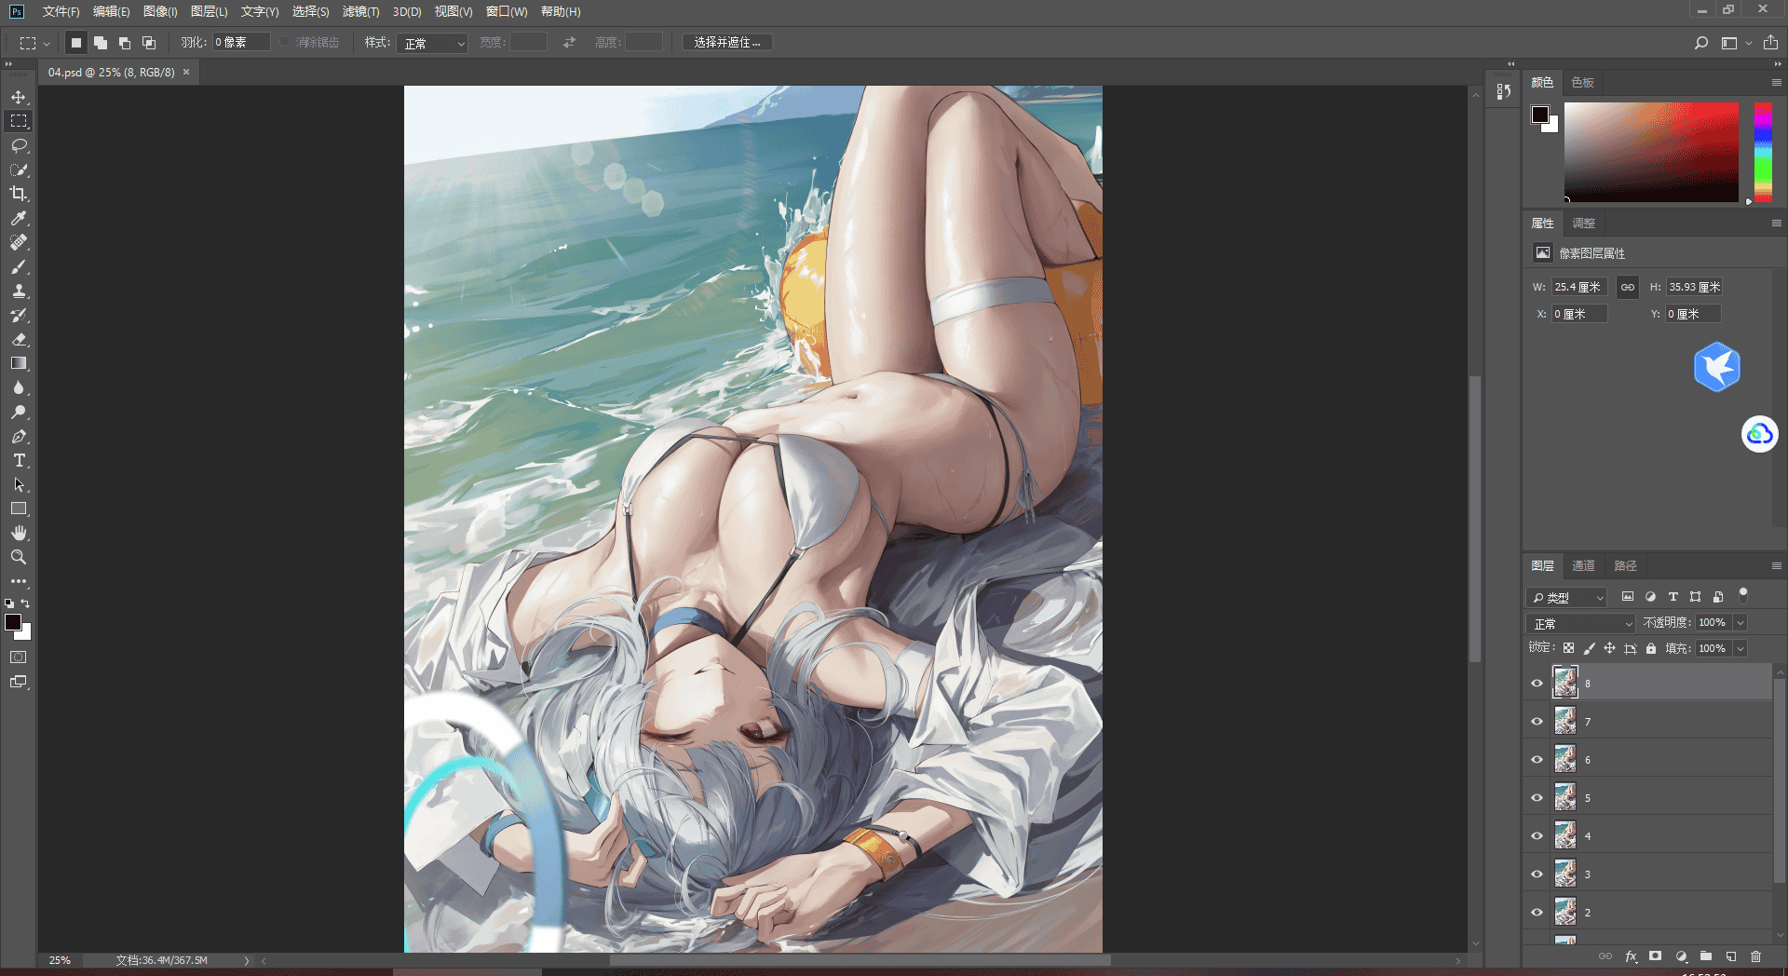Select the Eyedropper tool
The image size is (1788, 976).
[19, 218]
